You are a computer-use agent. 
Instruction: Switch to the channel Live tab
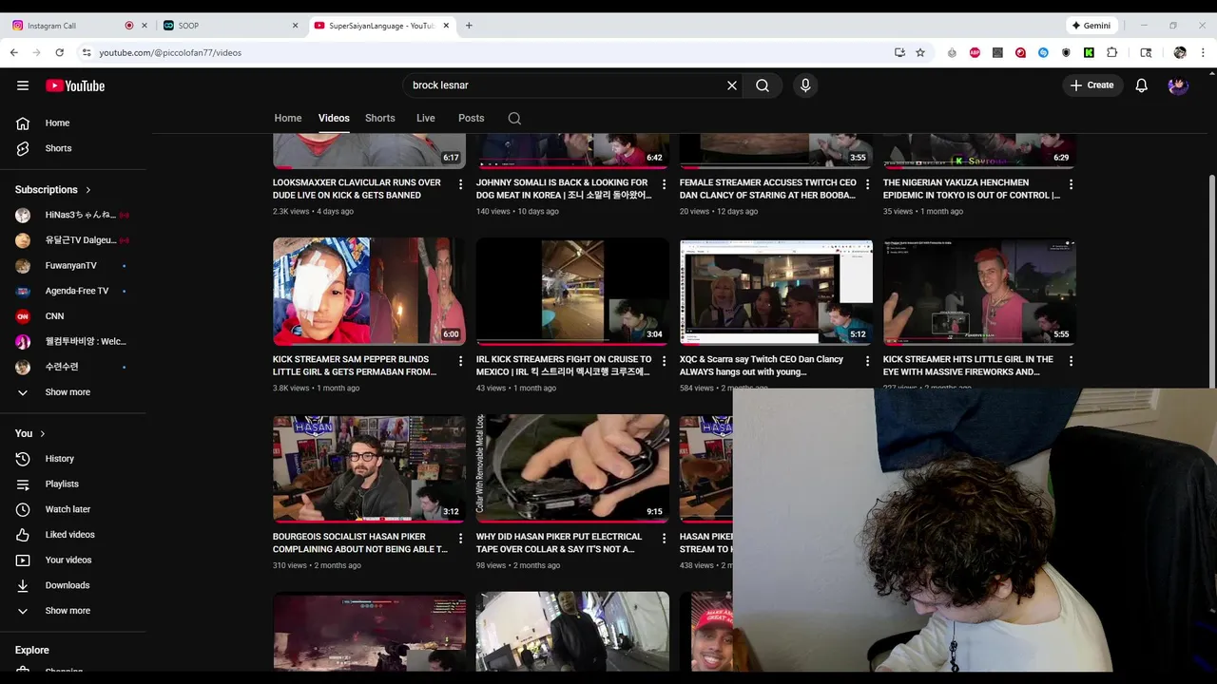point(426,119)
